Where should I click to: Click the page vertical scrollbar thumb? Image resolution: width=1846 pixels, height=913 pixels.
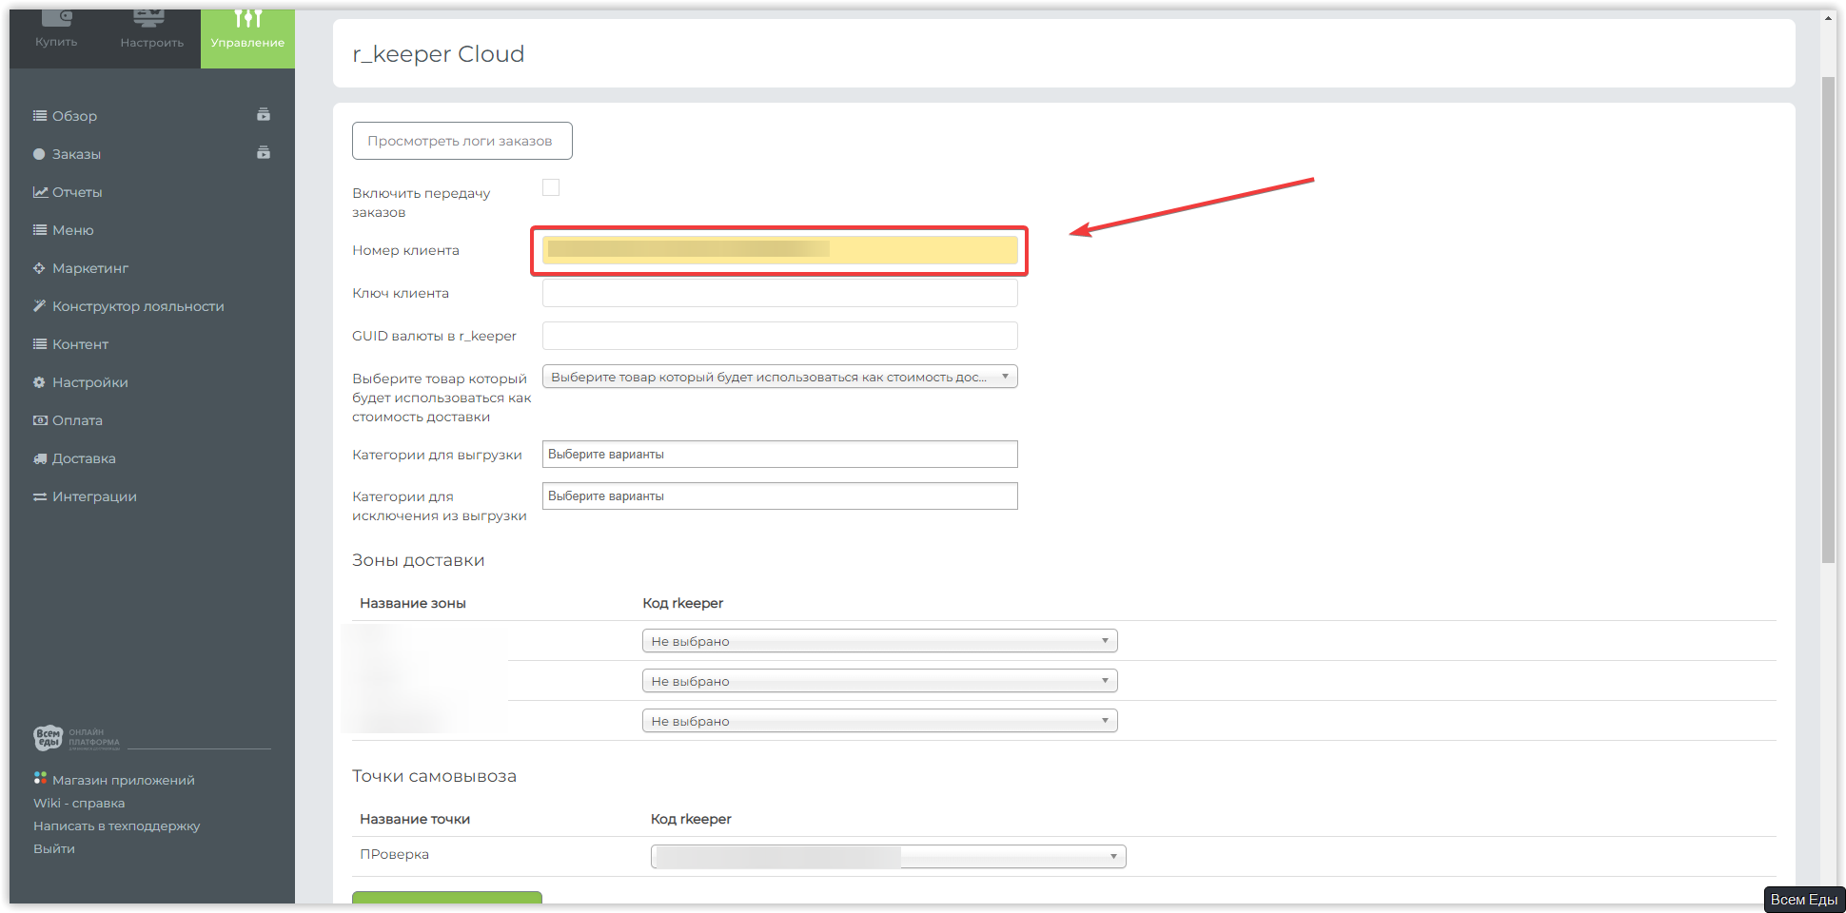pyautogui.click(x=1828, y=320)
